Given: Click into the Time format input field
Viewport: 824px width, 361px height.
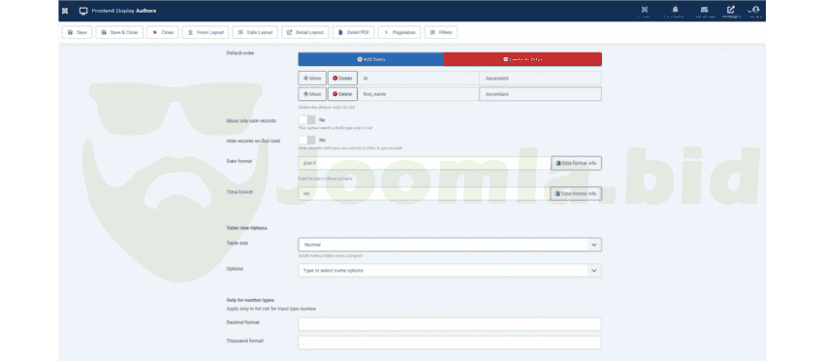Looking at the screenshot, I should (x=424, y=194).
